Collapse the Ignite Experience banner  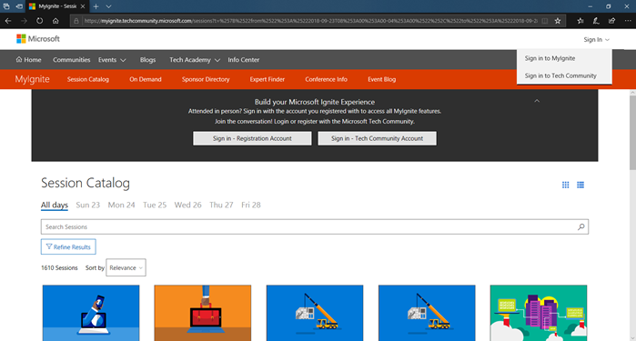coord(537,101)
